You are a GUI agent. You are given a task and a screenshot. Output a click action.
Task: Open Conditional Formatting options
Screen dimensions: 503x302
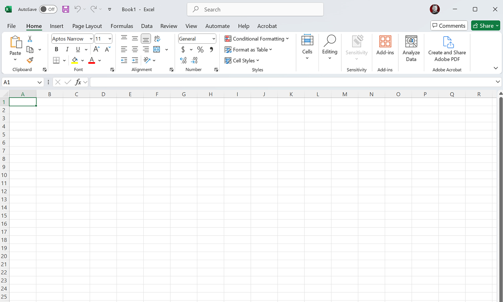pos(257,39)
